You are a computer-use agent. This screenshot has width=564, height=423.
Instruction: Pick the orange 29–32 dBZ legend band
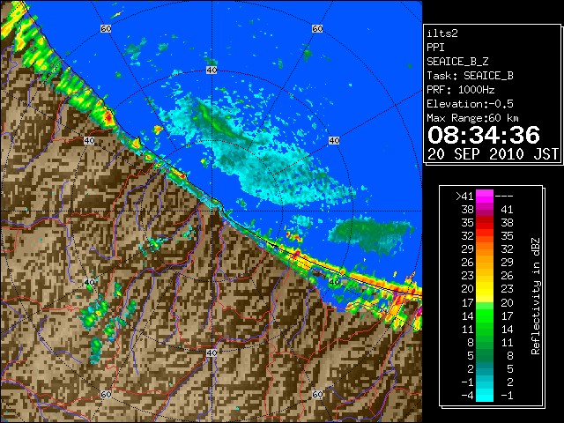[485, 249]
